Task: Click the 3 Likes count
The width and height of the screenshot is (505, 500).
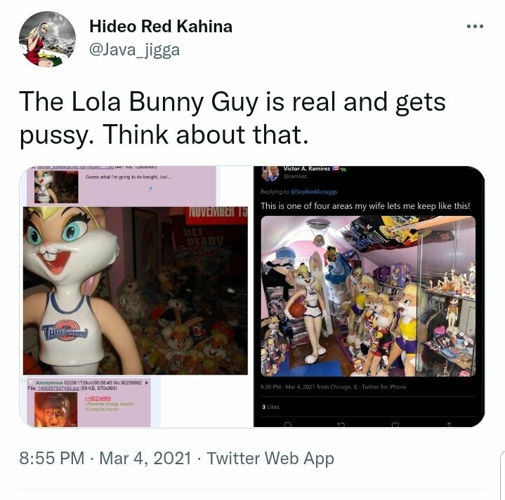Action: click(271, 407)
